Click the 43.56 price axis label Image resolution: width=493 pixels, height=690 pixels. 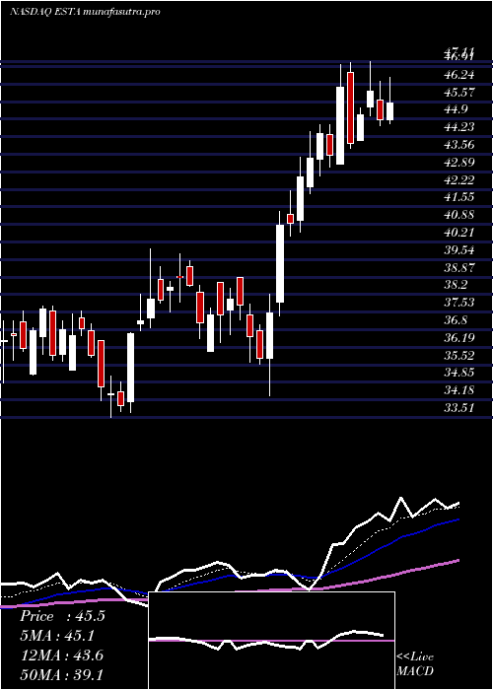[459, 145]
